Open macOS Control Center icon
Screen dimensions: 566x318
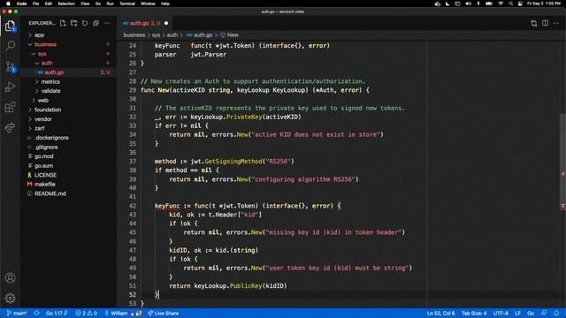click(x=520, y=4)
